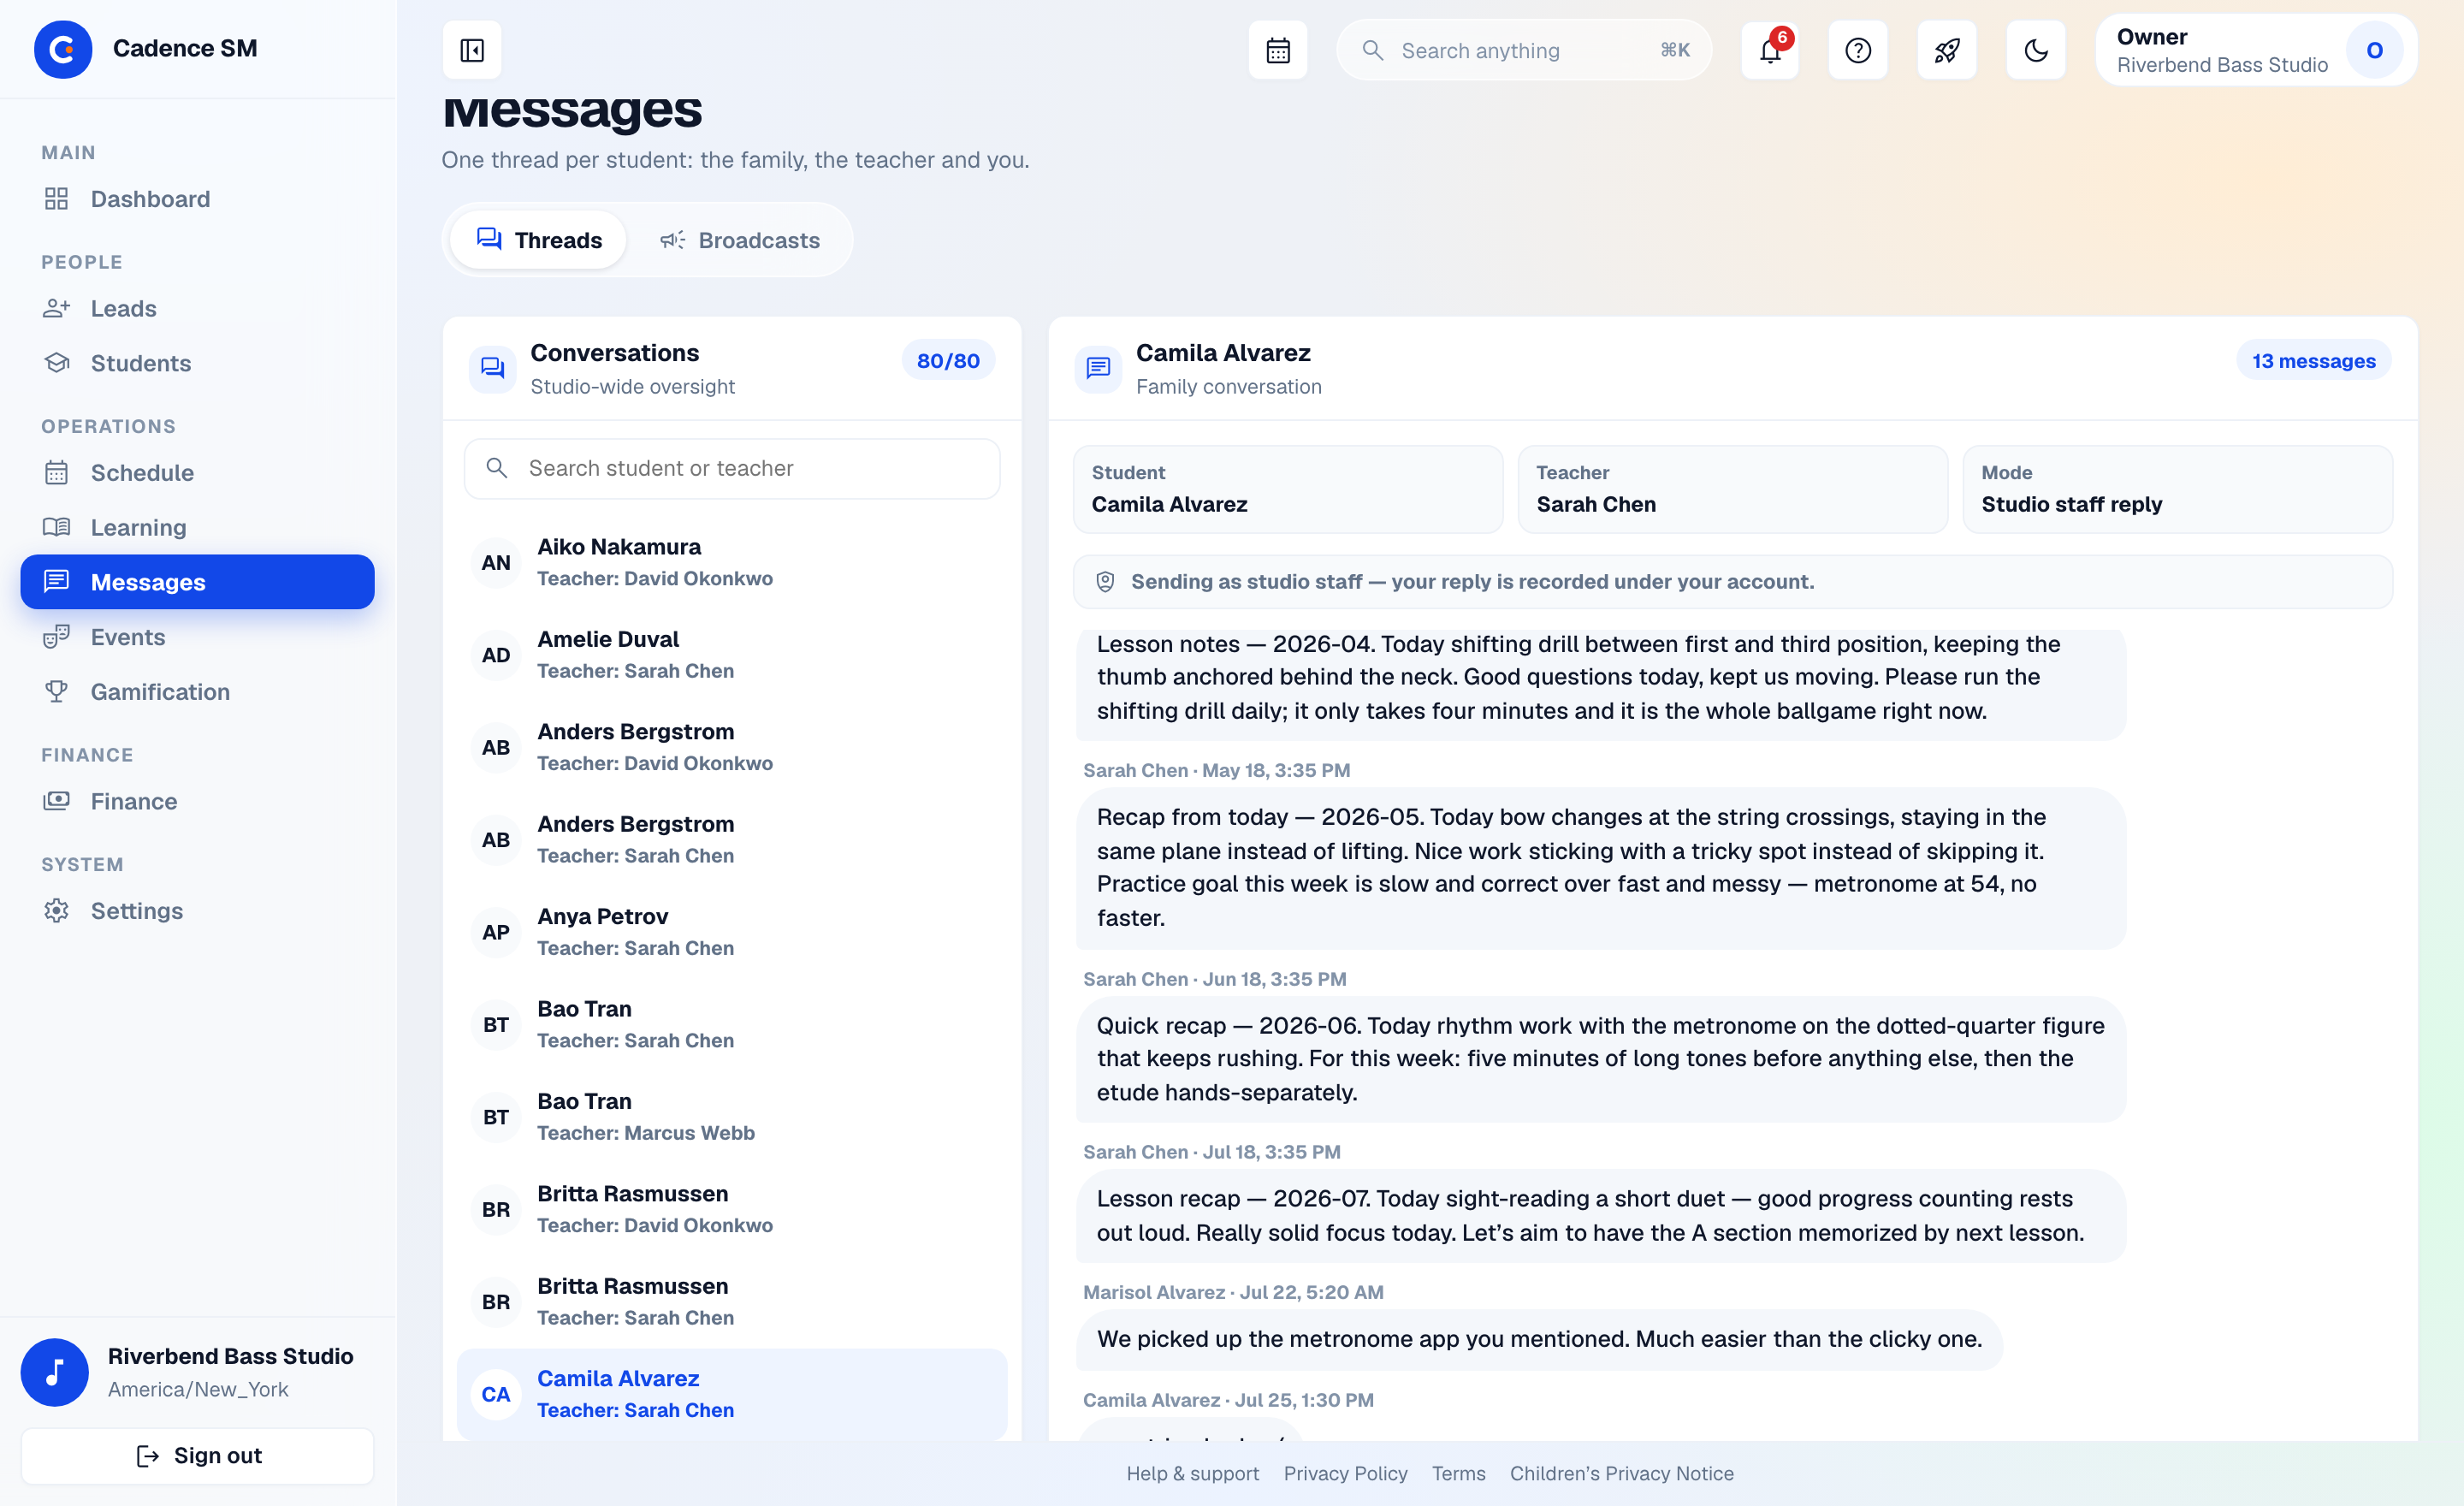This screenshot has height=1506, width=2464.
Task: Open Settings in the sidebar
Action: (x=198, y=911)
